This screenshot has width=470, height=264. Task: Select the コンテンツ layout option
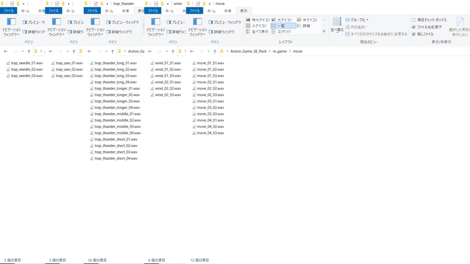click(281, 32)
